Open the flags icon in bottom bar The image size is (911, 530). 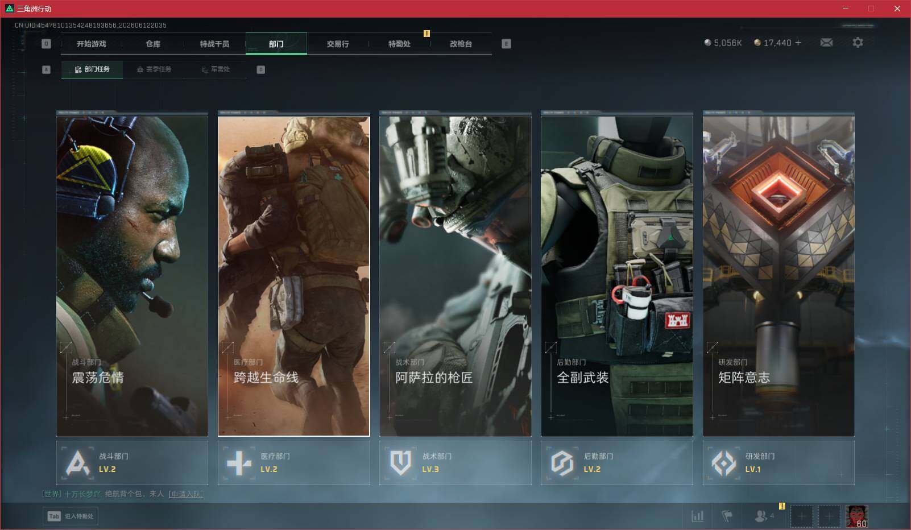pos(727,516)
